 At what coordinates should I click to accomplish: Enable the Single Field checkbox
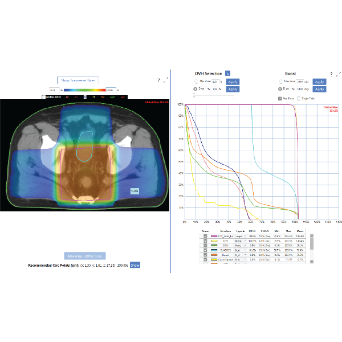(300, 98)
